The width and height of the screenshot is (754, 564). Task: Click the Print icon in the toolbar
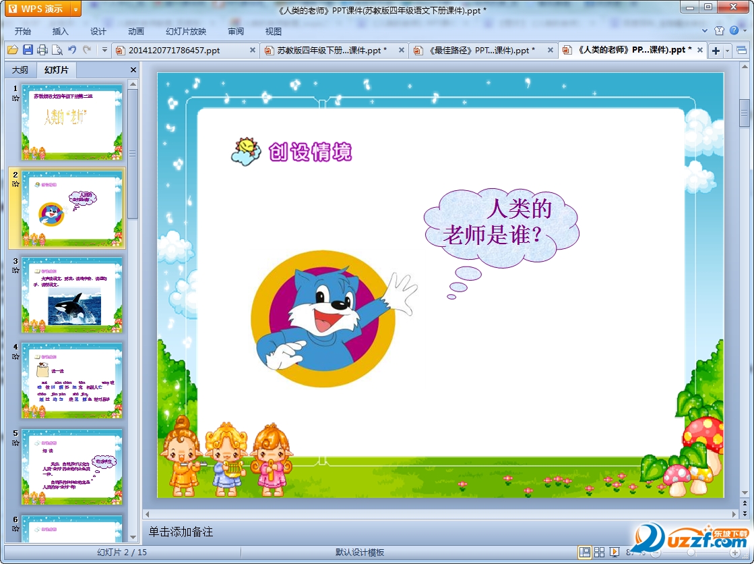pos(42,50)
